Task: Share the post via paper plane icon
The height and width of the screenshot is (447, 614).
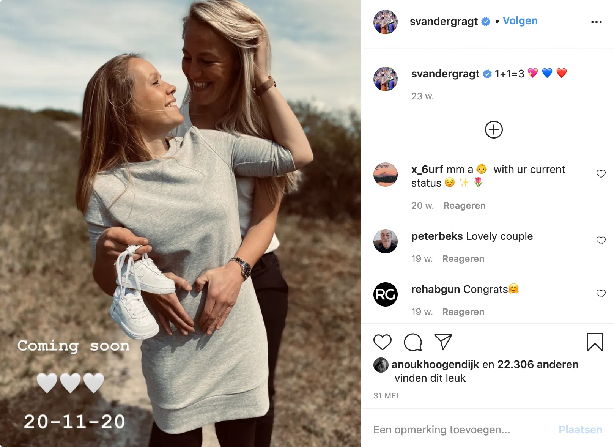Action: pyautogui.click(x=443, y=342)
